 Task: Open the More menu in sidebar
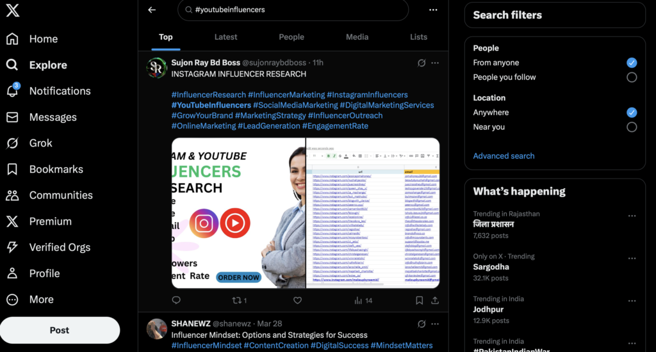[29, 300]
